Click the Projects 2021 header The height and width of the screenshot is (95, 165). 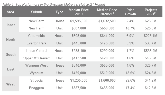[151, 12]
